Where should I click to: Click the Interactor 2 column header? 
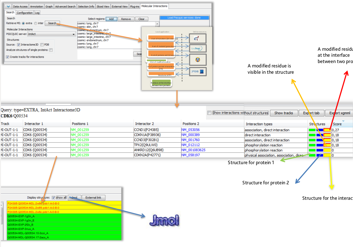click(157, 124)
